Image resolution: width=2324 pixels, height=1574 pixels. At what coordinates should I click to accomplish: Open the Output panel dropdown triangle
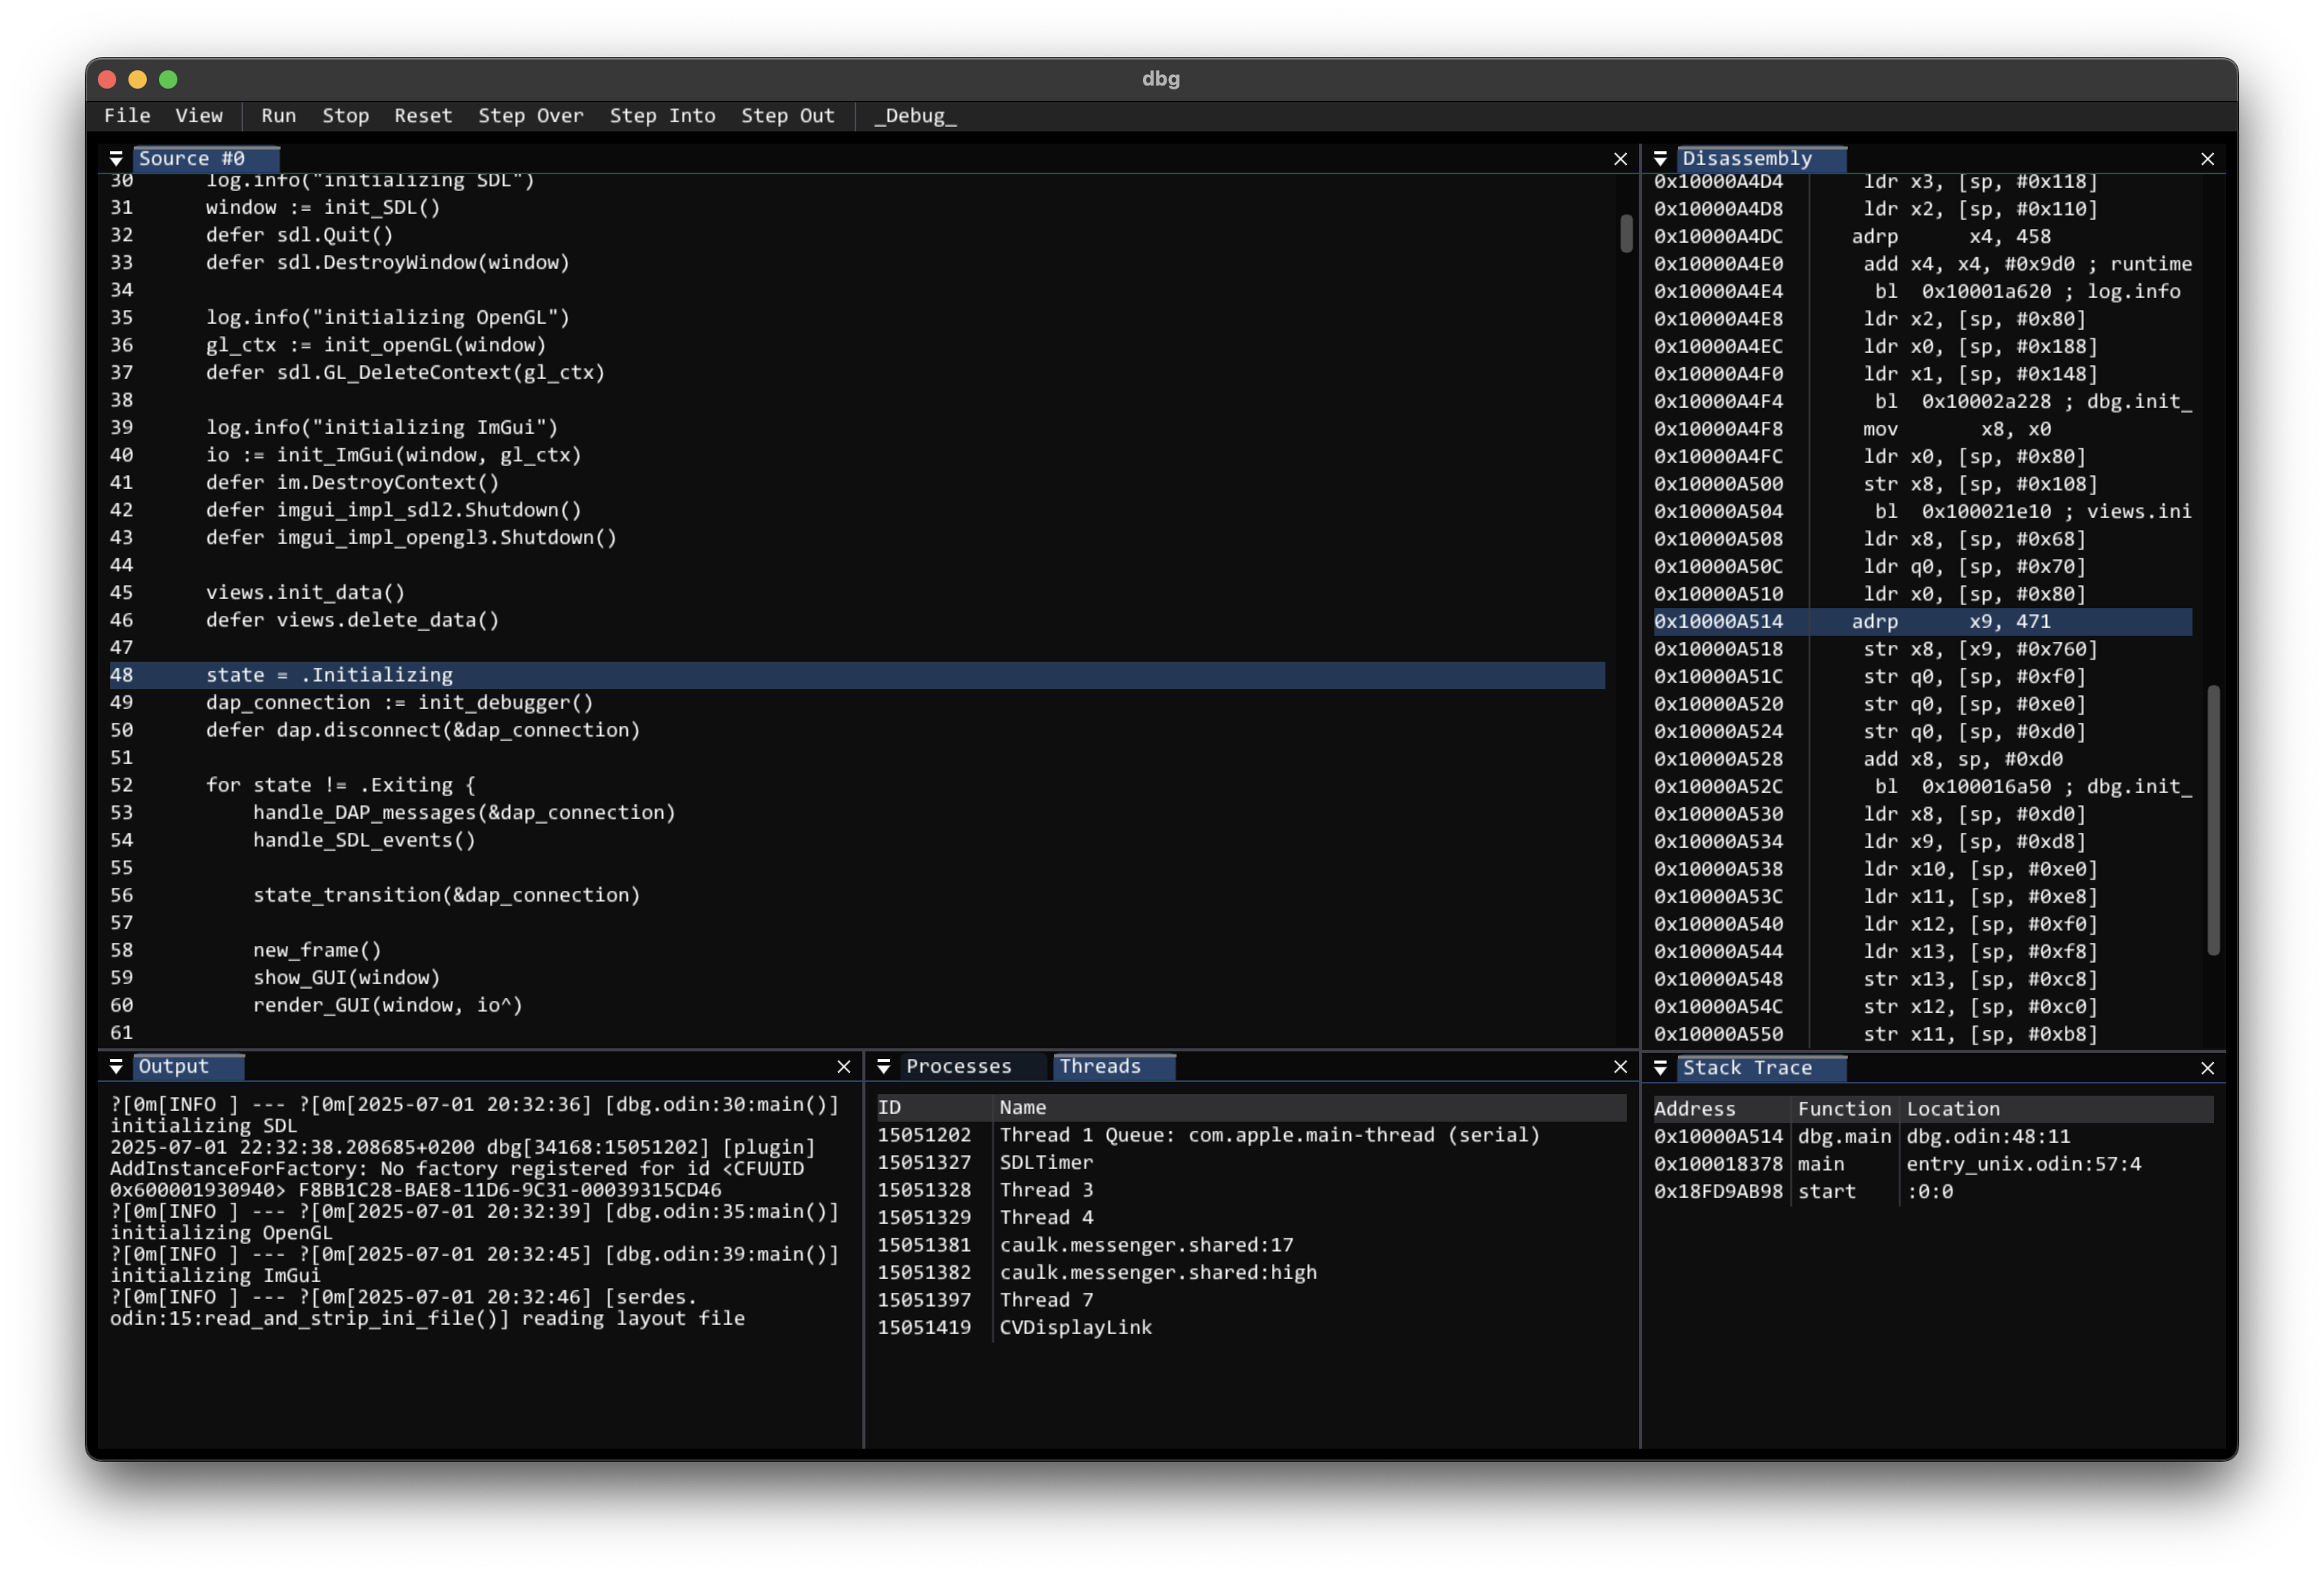click(x=116, y=1067)
